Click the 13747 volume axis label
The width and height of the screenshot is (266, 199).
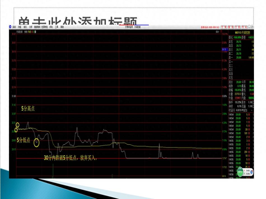tap(225, 158)
